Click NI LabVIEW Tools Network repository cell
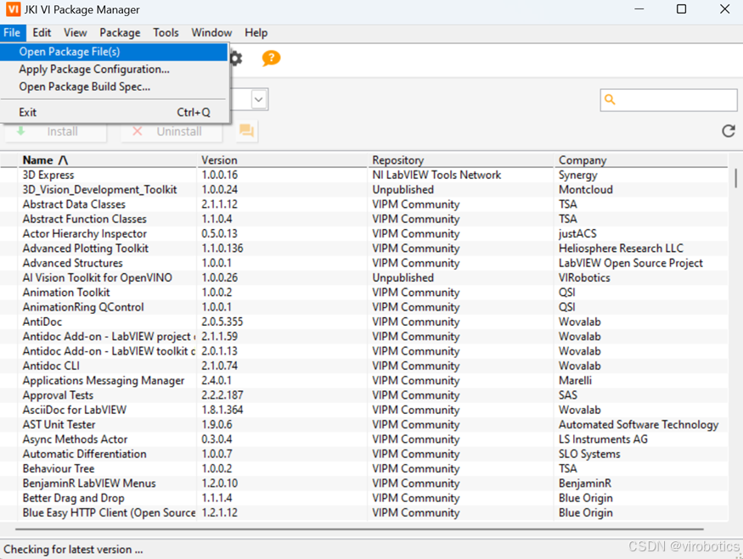743x559 pixels. 436,175
